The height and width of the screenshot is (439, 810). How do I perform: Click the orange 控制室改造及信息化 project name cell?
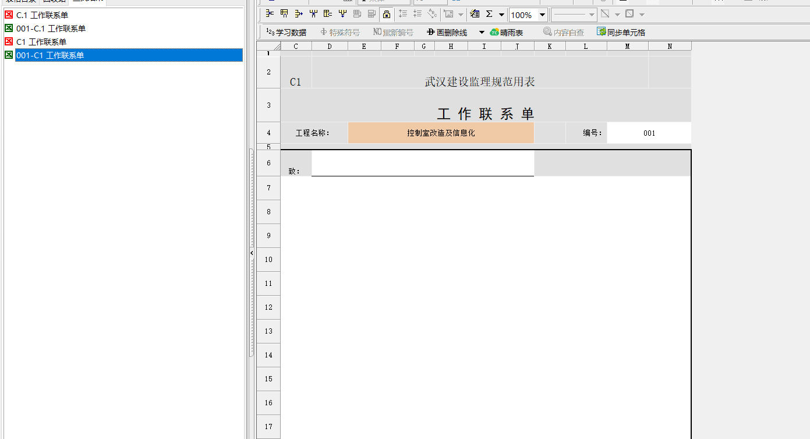click(x=441, y=133)
